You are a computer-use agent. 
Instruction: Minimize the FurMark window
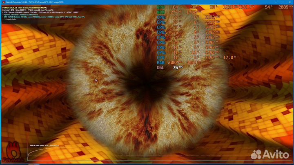(x=276, y=2)
